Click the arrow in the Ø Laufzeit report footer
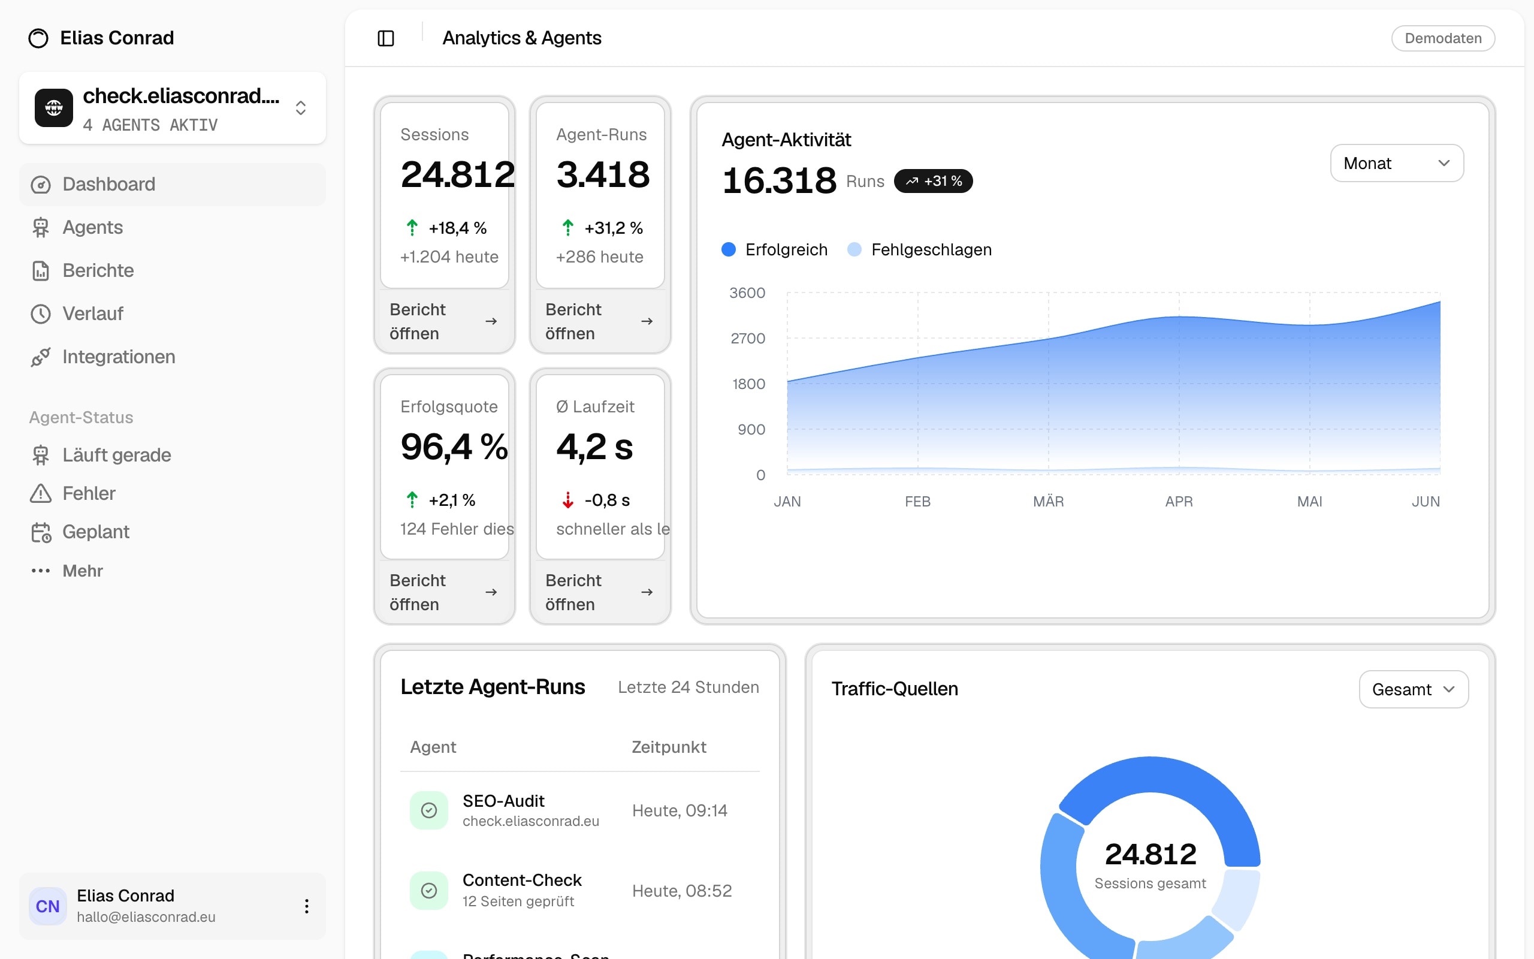 point(647,592)
